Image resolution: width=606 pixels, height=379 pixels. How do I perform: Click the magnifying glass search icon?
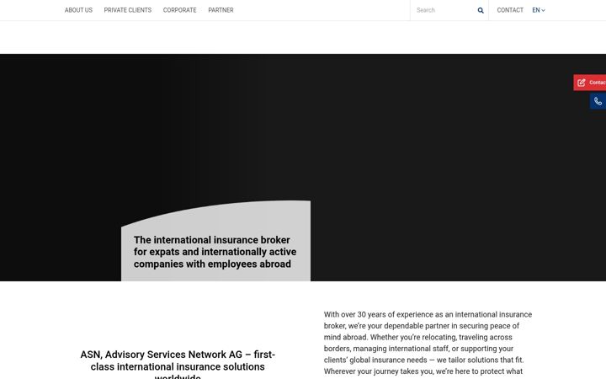coord(481,10)
